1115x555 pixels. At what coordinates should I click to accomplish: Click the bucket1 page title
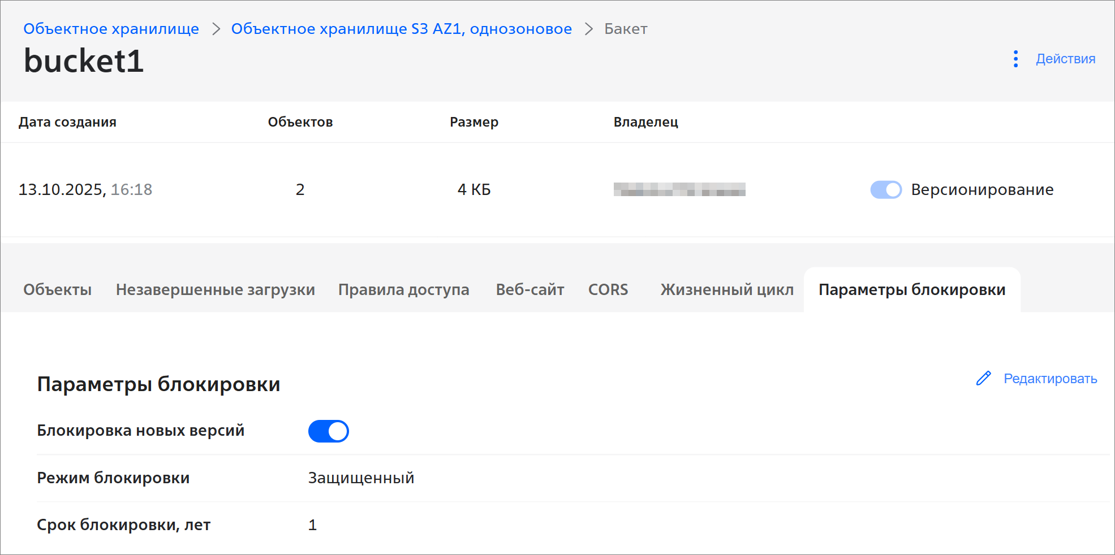point(84,61)
